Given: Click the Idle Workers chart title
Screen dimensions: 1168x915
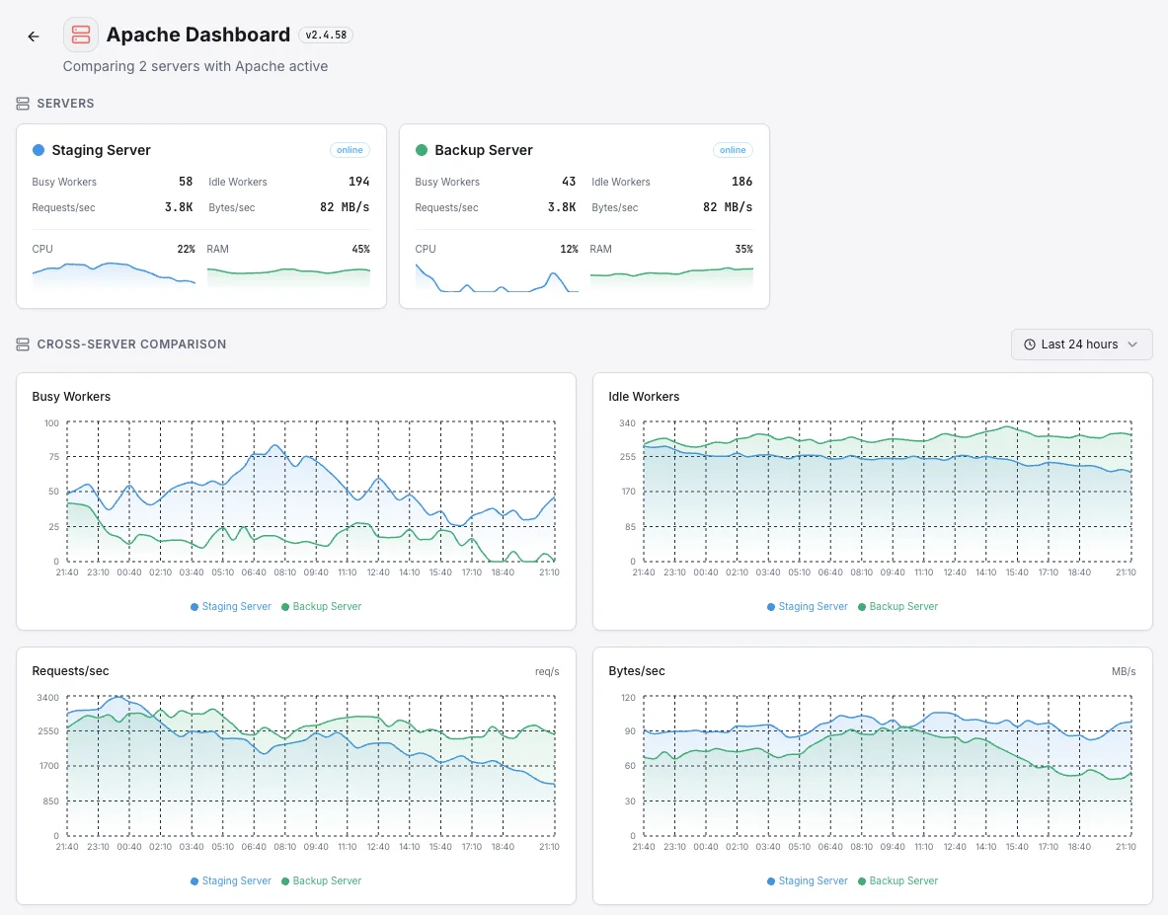Looking at the screenshot, I should click(644, 397).
